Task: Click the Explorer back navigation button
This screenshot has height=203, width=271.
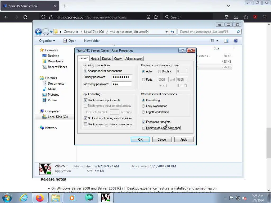Action: point(38,32)
